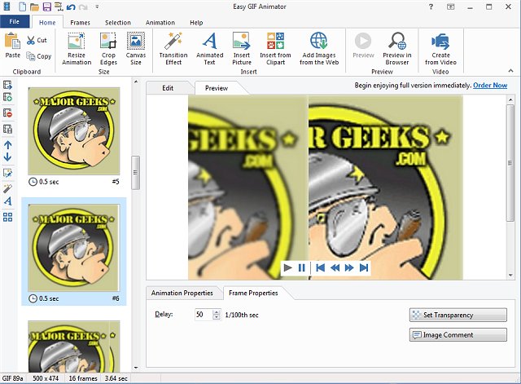Click the Cut scissors icon
This screenshot has width=521, height=384.
[31, 41]
